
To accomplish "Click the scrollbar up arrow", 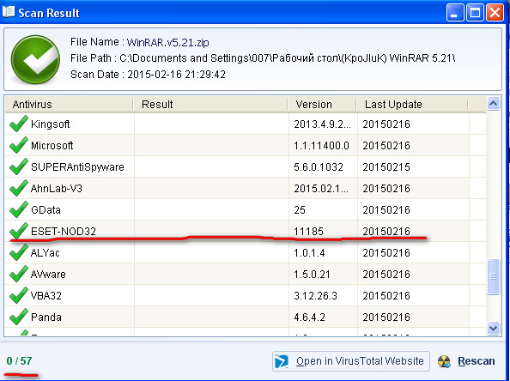I will [x=493, y=104].
